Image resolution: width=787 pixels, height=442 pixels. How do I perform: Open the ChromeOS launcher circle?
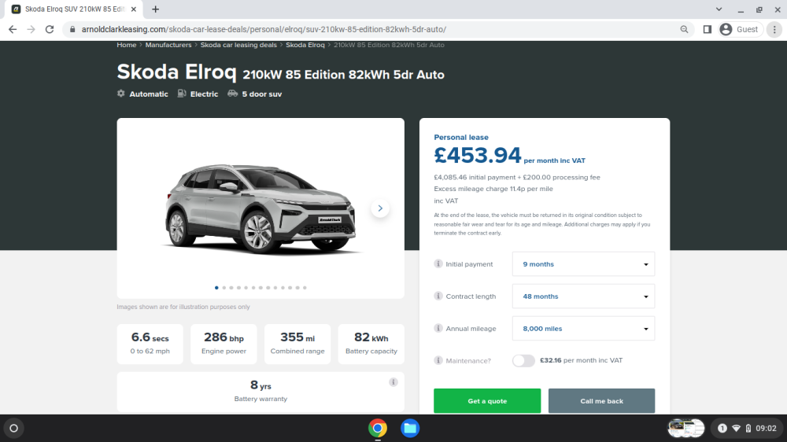click(x=14, y=428)
